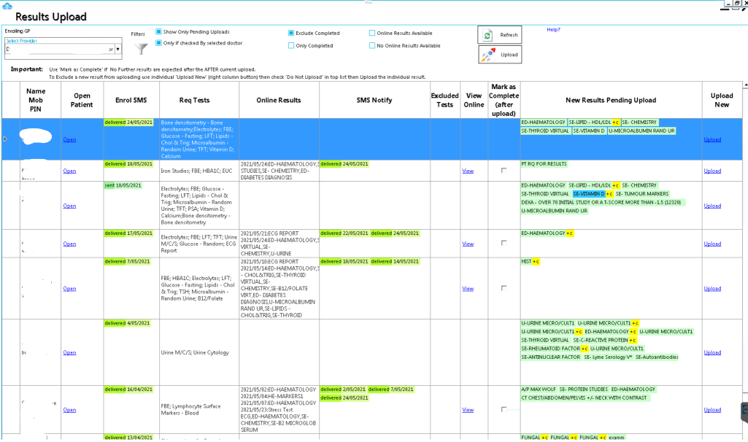Uncheck the Exclude Completed checkbox

(291, 34)
